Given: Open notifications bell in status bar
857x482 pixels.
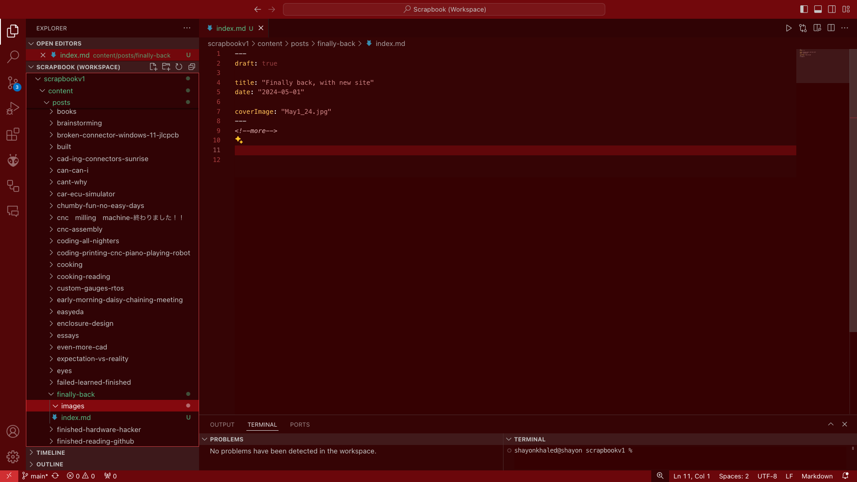Looking at the screenshot, I should click(x=845, y=476).
